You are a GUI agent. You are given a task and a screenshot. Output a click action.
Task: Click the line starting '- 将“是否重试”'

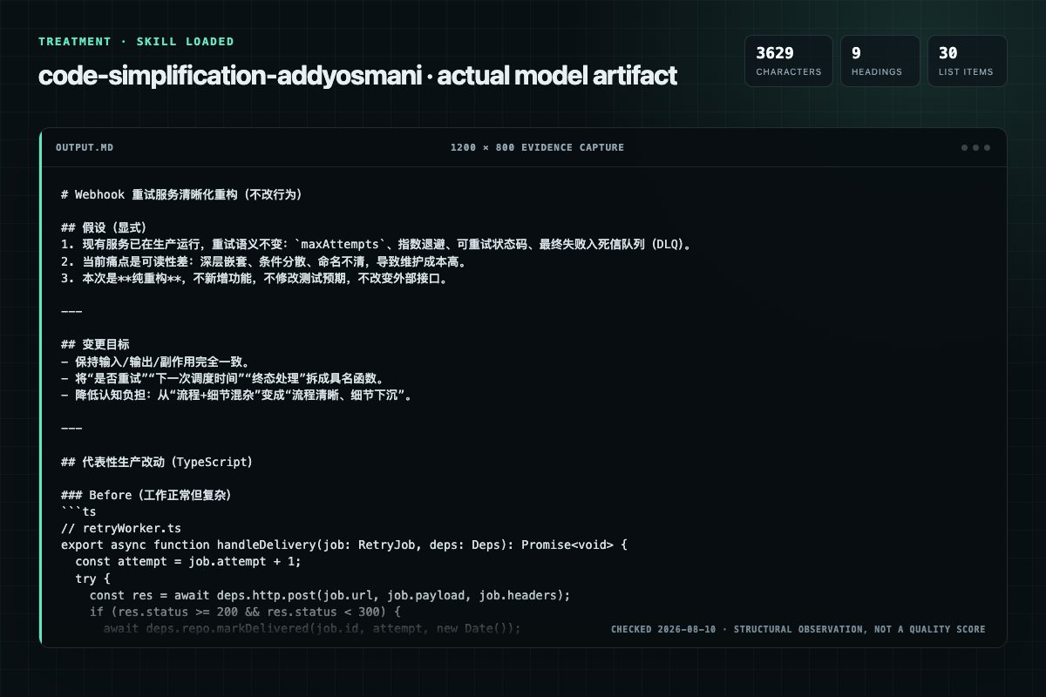(x=223, y=378)
